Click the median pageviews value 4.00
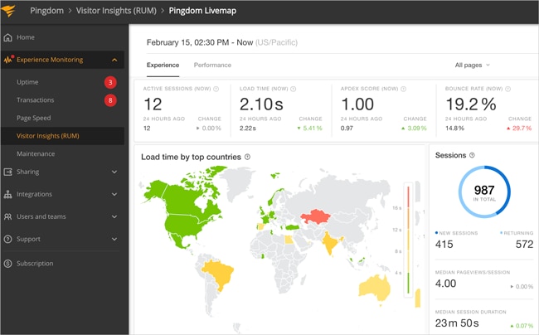539x335 pixels. point(445,284)
